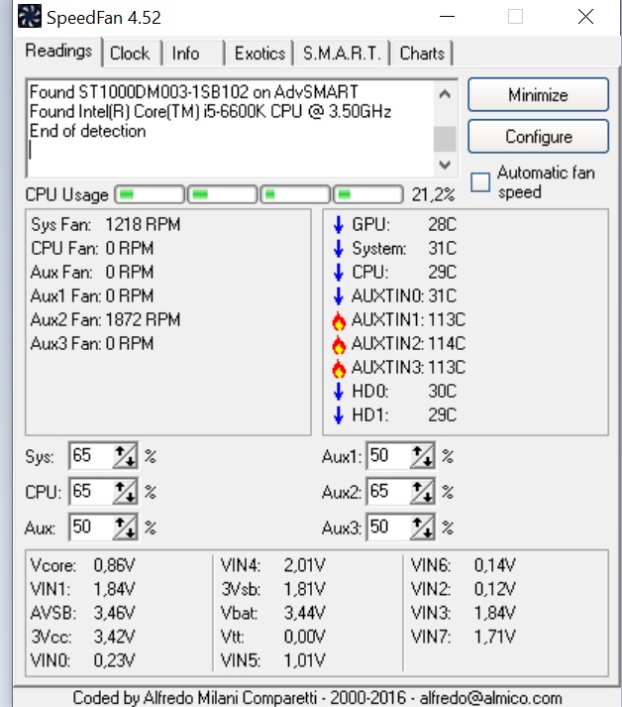The height and width of the screenshot is (707, 622).
Task: Click the third CPU usage core bar
Action: click(x=295, y=194)
